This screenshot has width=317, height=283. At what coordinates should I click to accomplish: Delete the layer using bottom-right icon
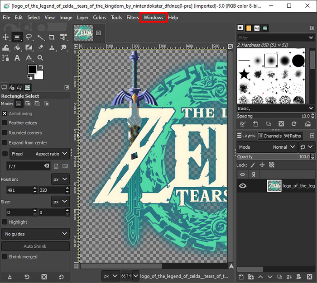click(309, 277)
